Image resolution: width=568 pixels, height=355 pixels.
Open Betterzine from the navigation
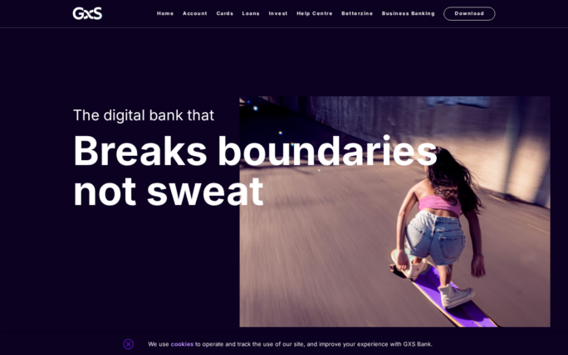coord(357,13)
